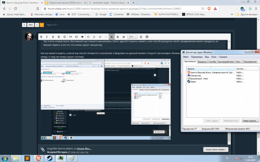The width and height of the screenshot is (260, 162).
Task: Open Paint from the taskbar
Action: click(72, 158)
